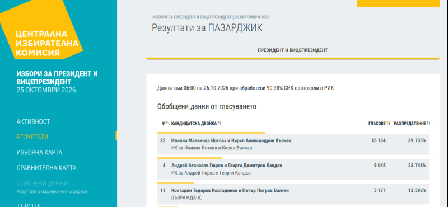Open the Централна избирателна комисия logo
The height and width of the screenshot is (207, 448).
pos(41,30)
